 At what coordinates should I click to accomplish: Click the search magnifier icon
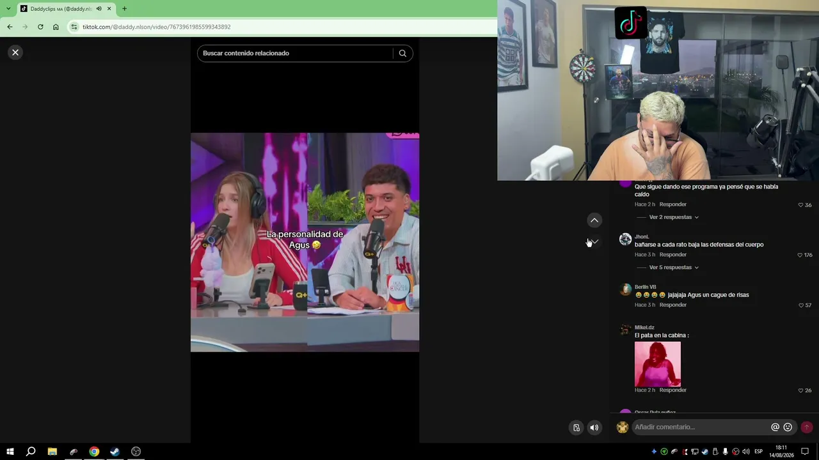402,53
